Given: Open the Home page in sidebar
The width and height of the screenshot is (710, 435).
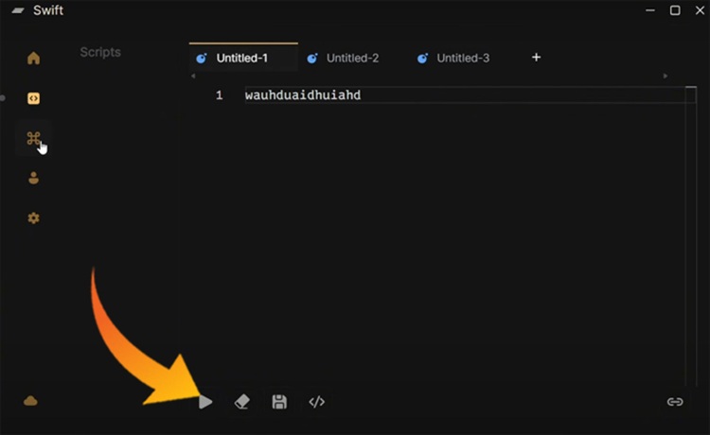Looking at the screenshot, I should click(x=33, y=59).
